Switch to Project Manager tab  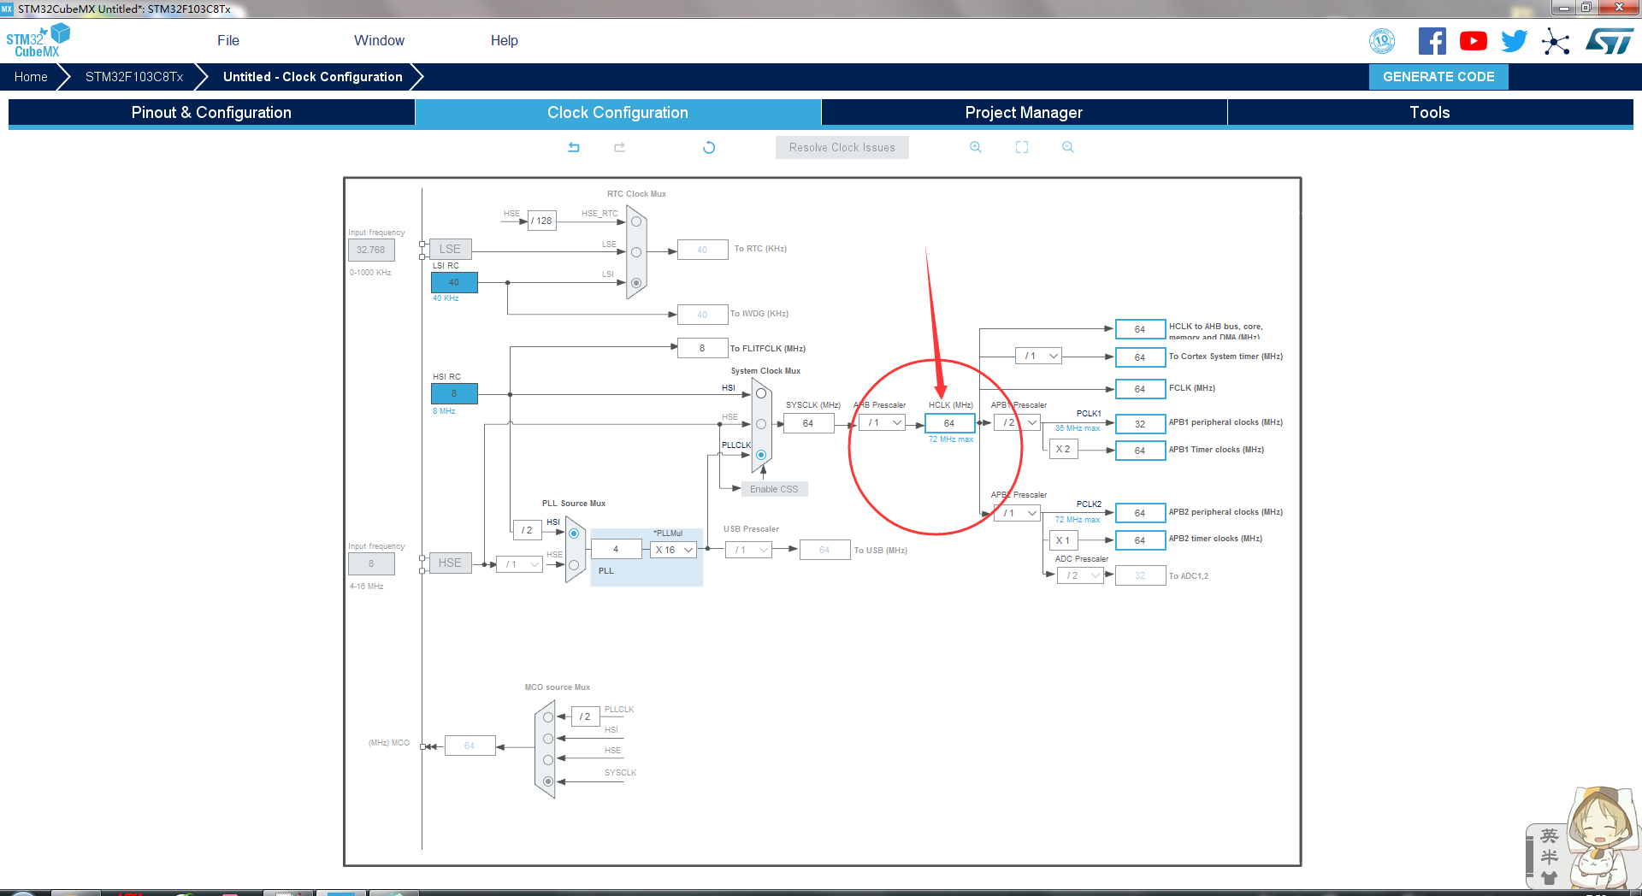[x=1024, y=112]
